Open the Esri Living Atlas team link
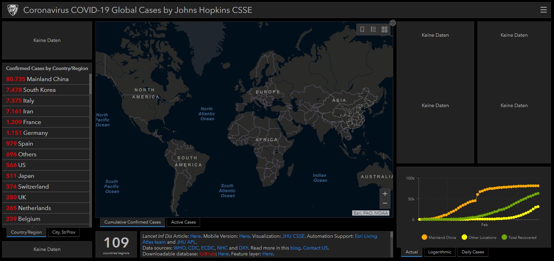Viewport: 554px width, 261px height. pos(366,236)
